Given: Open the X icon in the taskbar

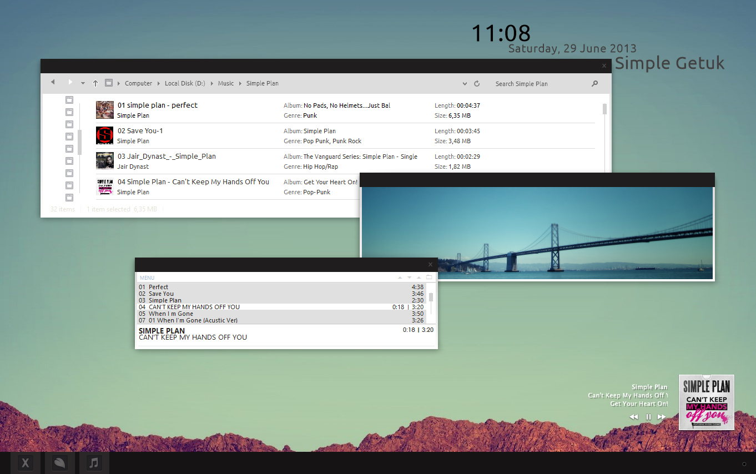Looking at the screenshot, I should pos(26,463).
